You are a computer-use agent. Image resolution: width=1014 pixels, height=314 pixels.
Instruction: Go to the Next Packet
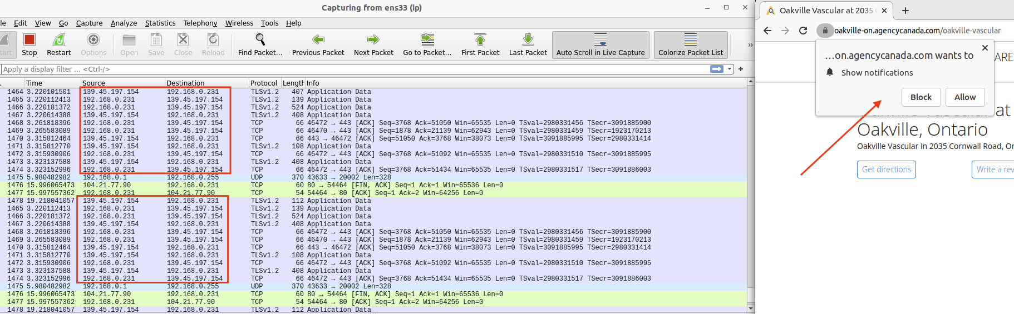point(373,44)
